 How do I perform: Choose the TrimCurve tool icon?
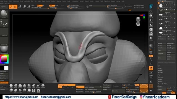(x=151, y=21)
